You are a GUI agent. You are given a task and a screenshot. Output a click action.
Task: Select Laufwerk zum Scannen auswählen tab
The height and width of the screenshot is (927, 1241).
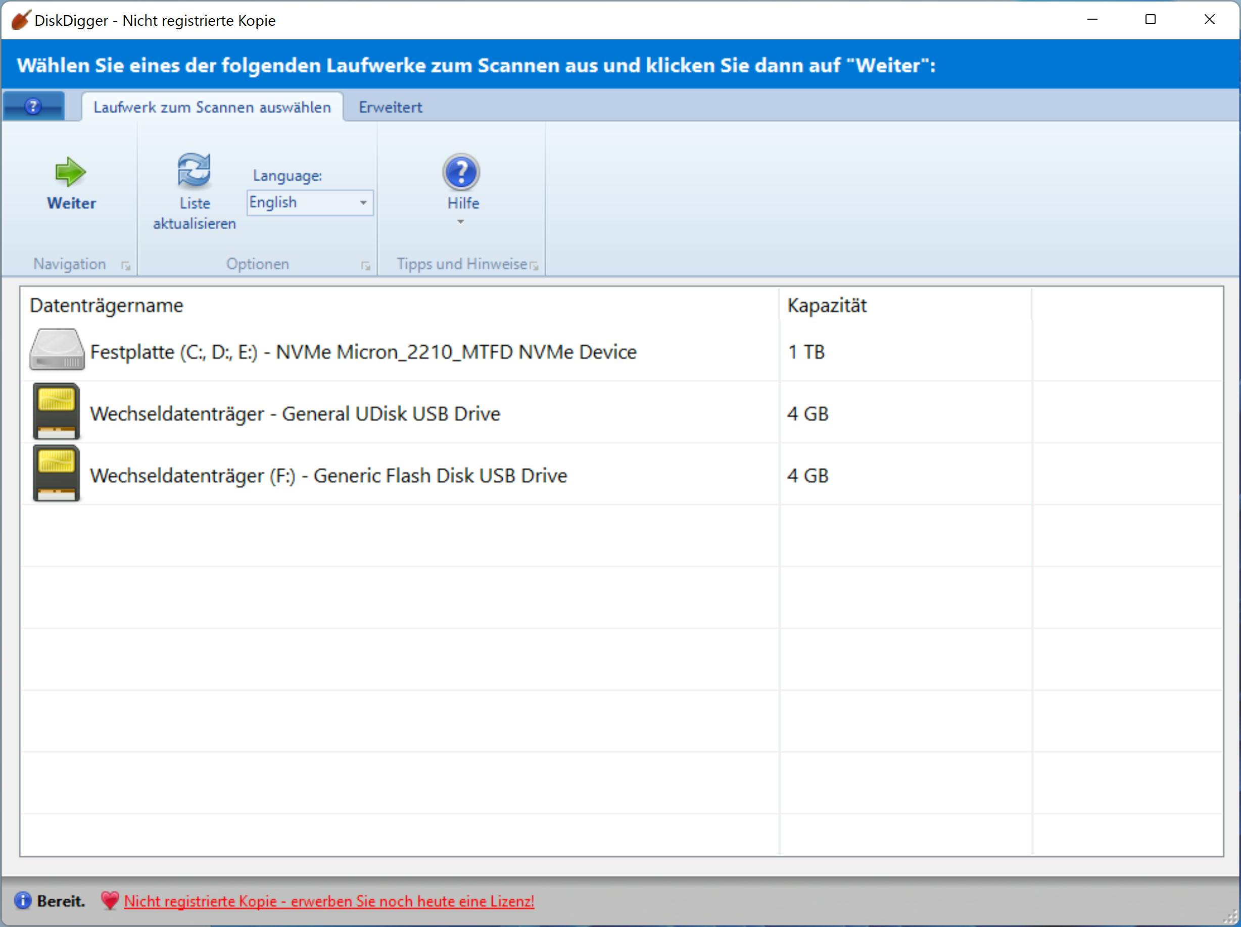(212, 107)
